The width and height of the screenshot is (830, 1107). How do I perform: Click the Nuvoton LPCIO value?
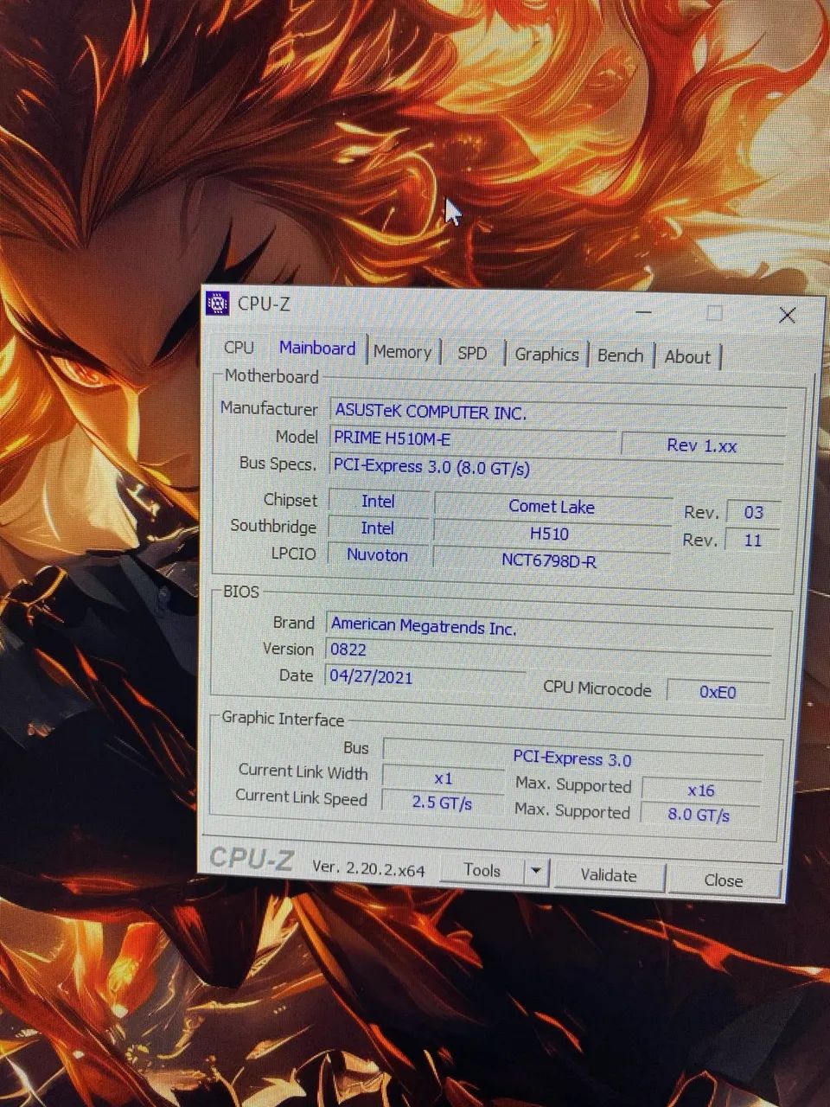point(377,555)
